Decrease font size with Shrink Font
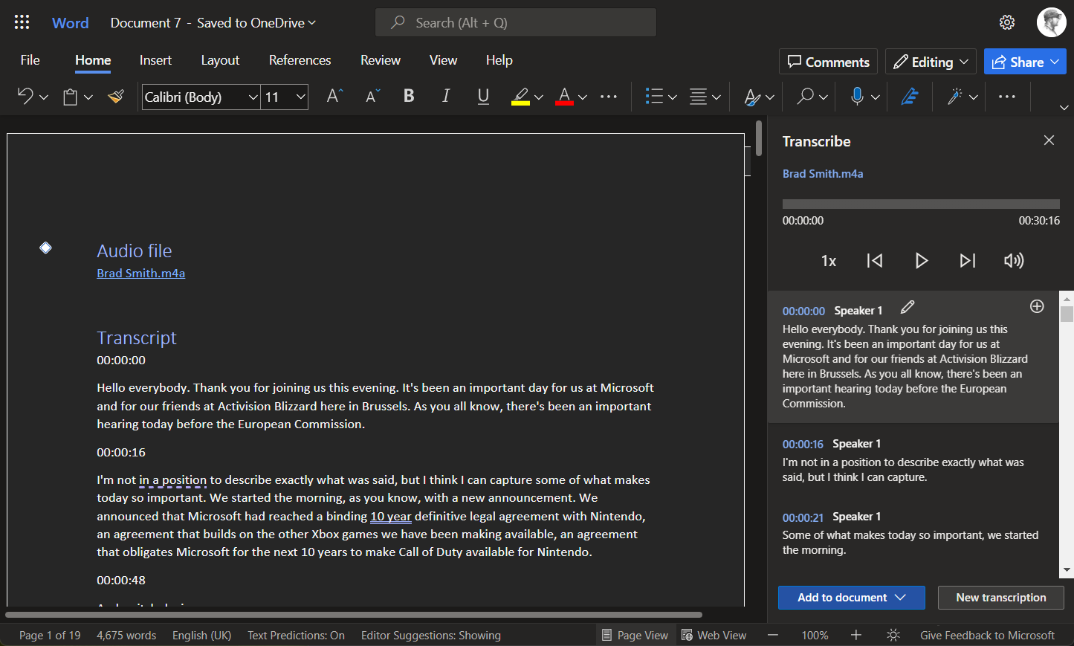 pos(372,96)
